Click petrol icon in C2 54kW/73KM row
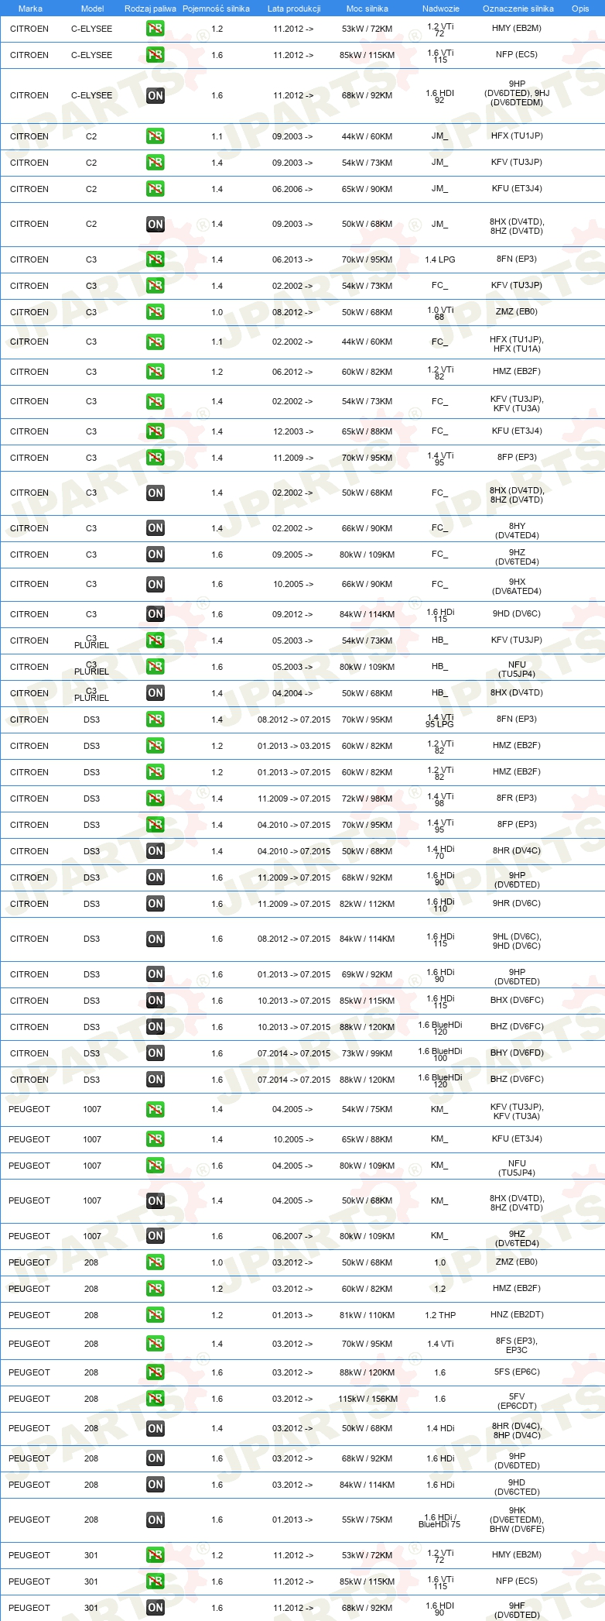The image size is (605, 1621). (x=156, y=163)
